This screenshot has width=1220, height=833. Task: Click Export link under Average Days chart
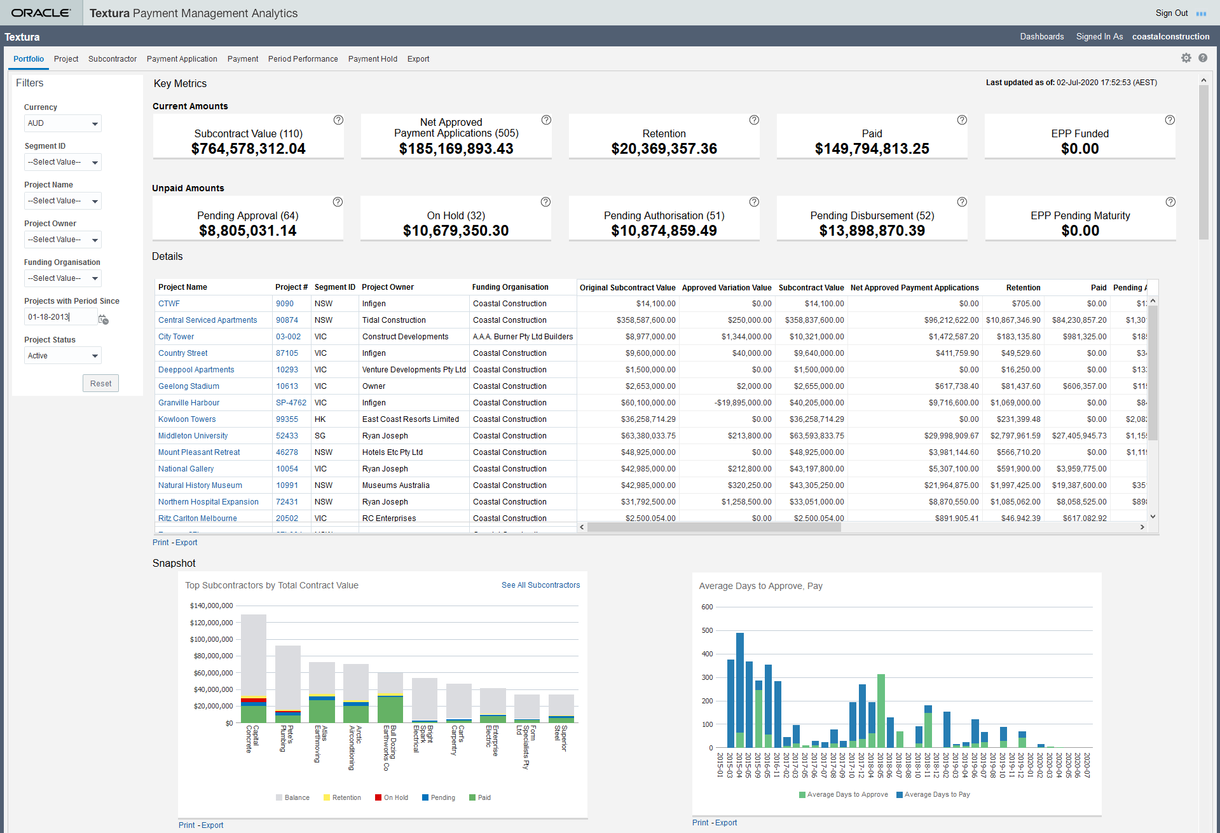tap(726, 823)
